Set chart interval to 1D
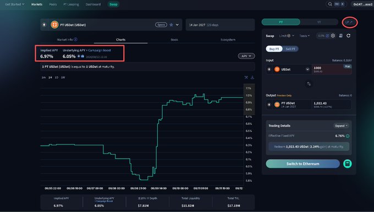Image resolution: width=374 pixels, height=212 pixels. click(57, 77)
